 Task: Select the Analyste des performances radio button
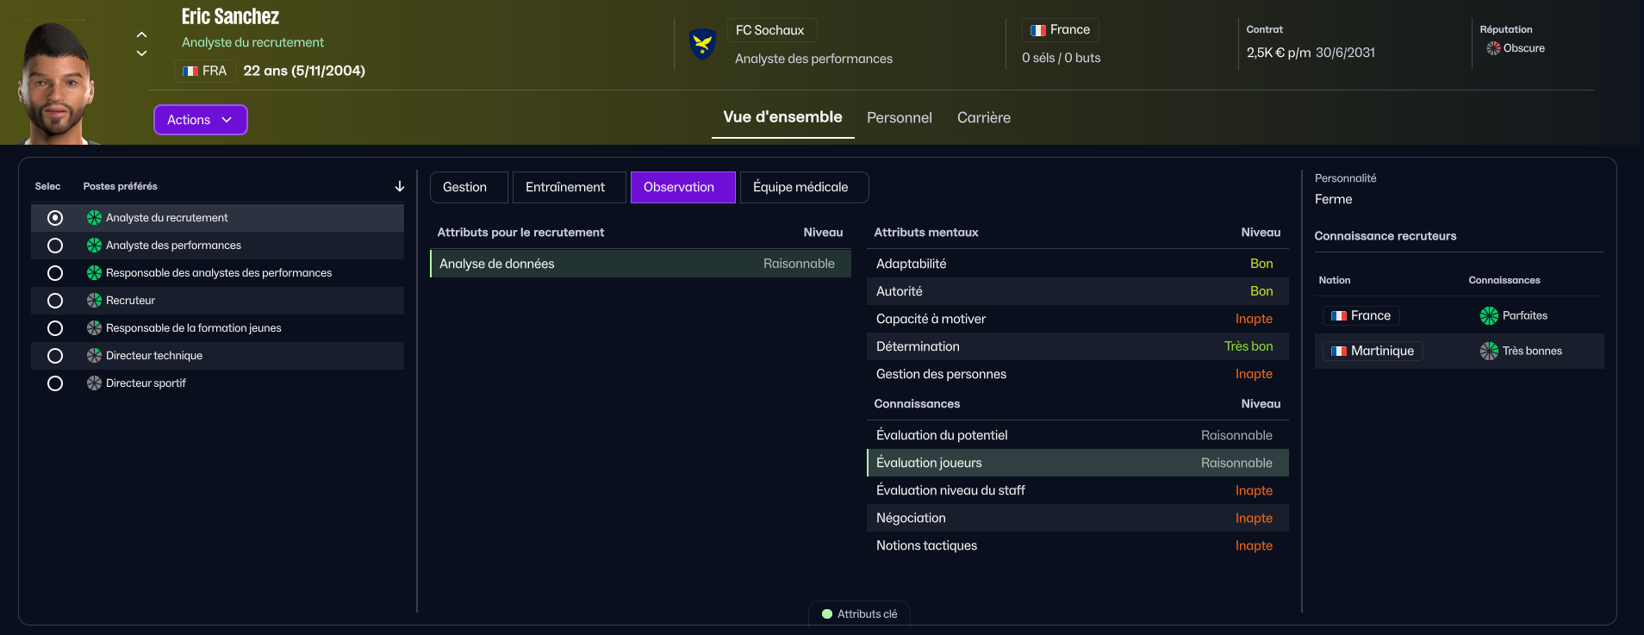pos(55,246)
